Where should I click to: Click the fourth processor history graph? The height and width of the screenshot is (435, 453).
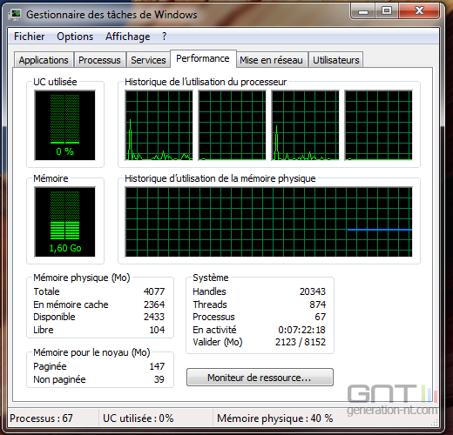coord(378,125)
